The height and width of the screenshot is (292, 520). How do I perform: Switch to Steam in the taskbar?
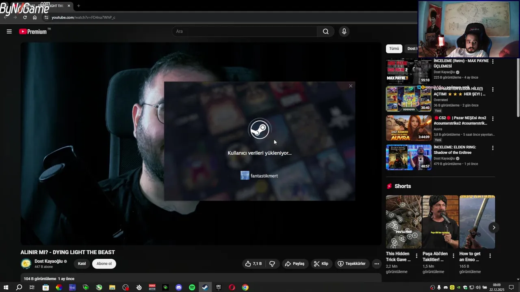click(x=205, y=288)
